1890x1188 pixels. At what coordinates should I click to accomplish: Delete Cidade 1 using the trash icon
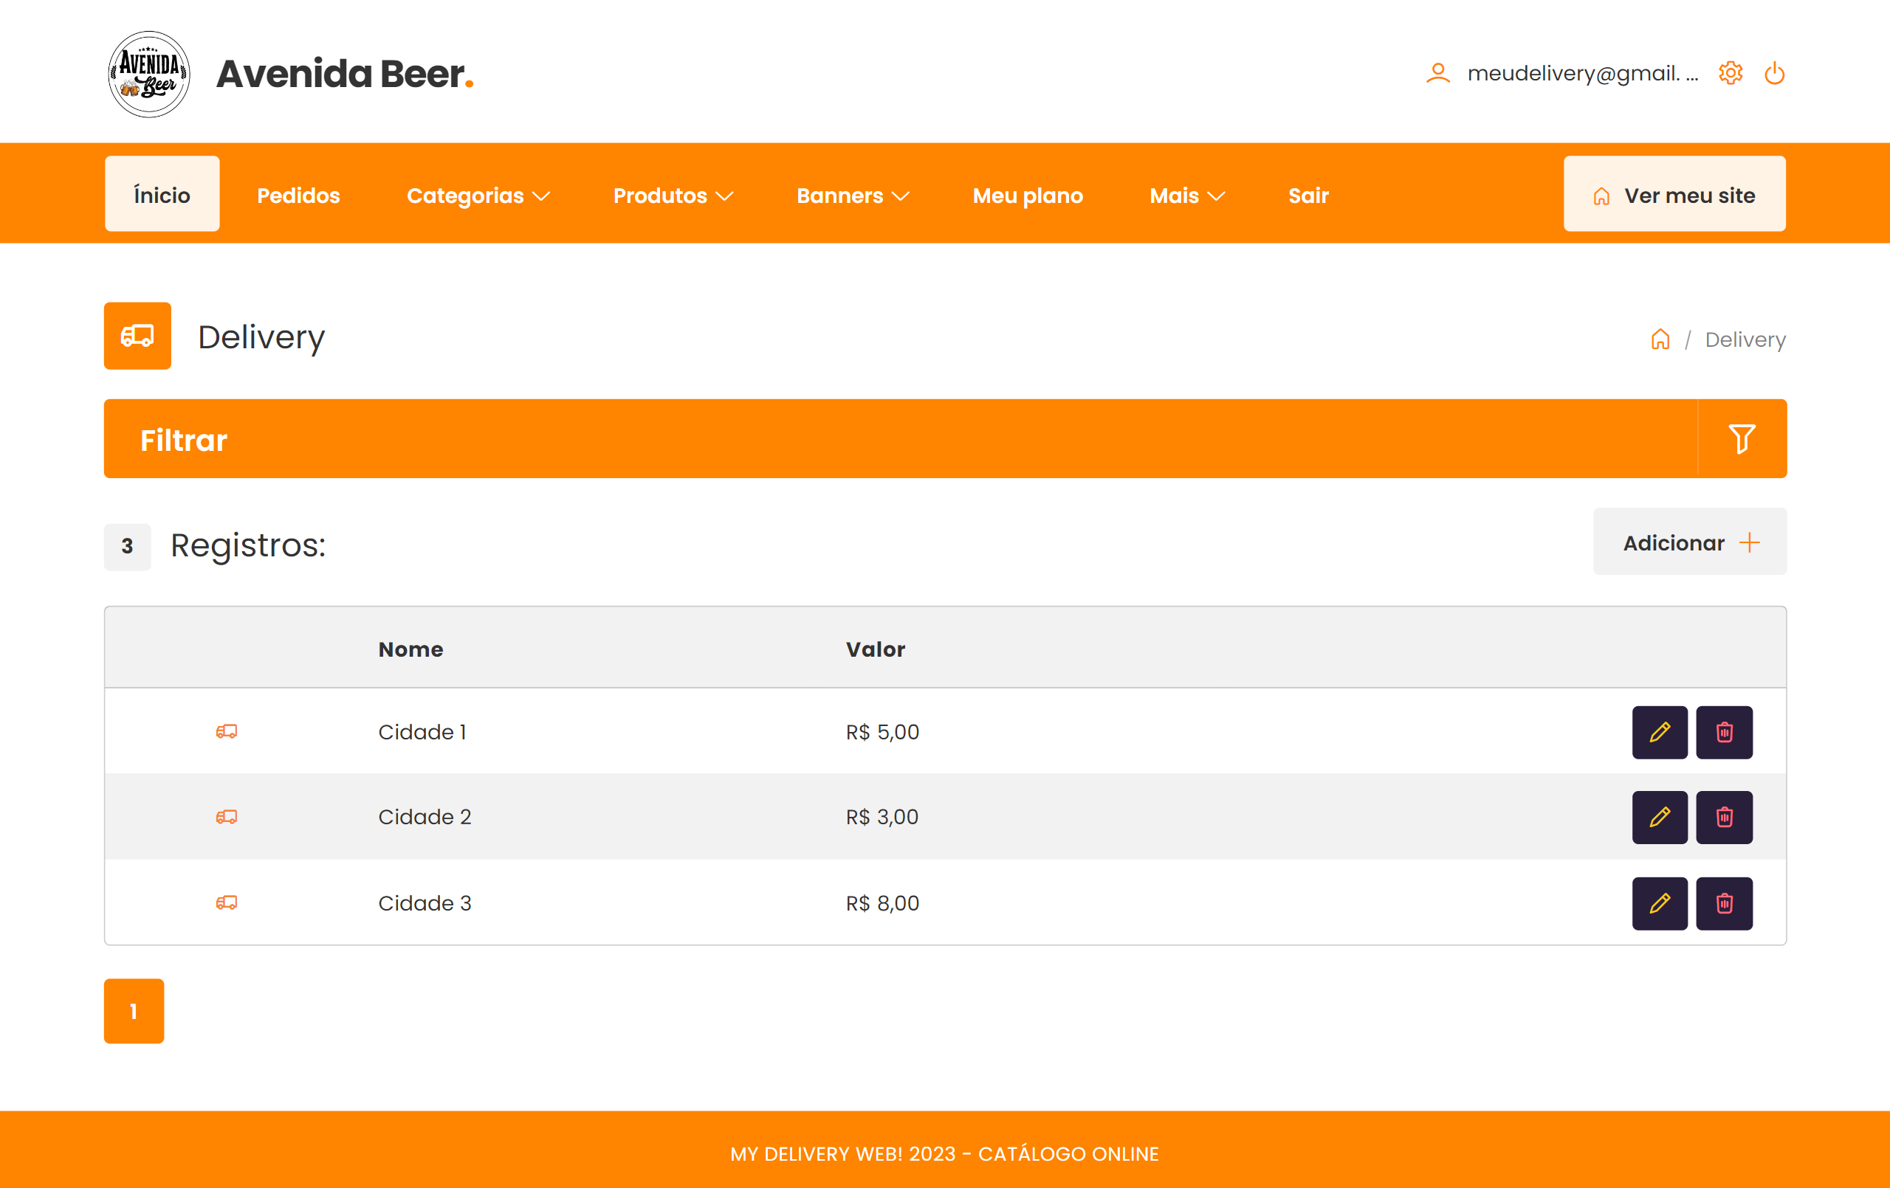coord(1724,732)
